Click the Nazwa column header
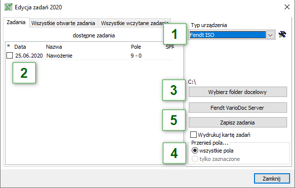This screenshot has height=188, width=295. coord(54,47)
